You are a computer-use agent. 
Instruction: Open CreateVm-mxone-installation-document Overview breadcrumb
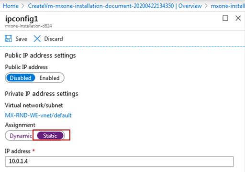pos(115,6)
